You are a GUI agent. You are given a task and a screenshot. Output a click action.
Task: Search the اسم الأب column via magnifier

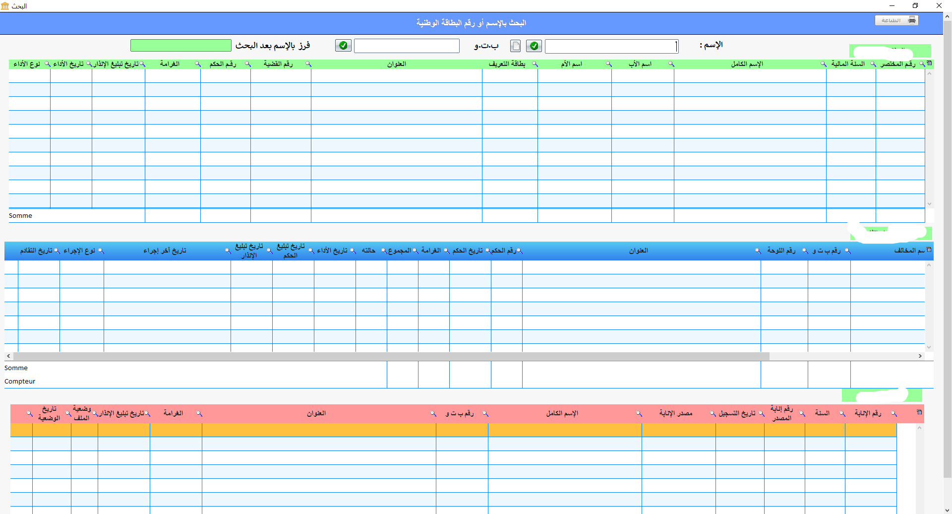pyautogui.click(x=671, y=64)
